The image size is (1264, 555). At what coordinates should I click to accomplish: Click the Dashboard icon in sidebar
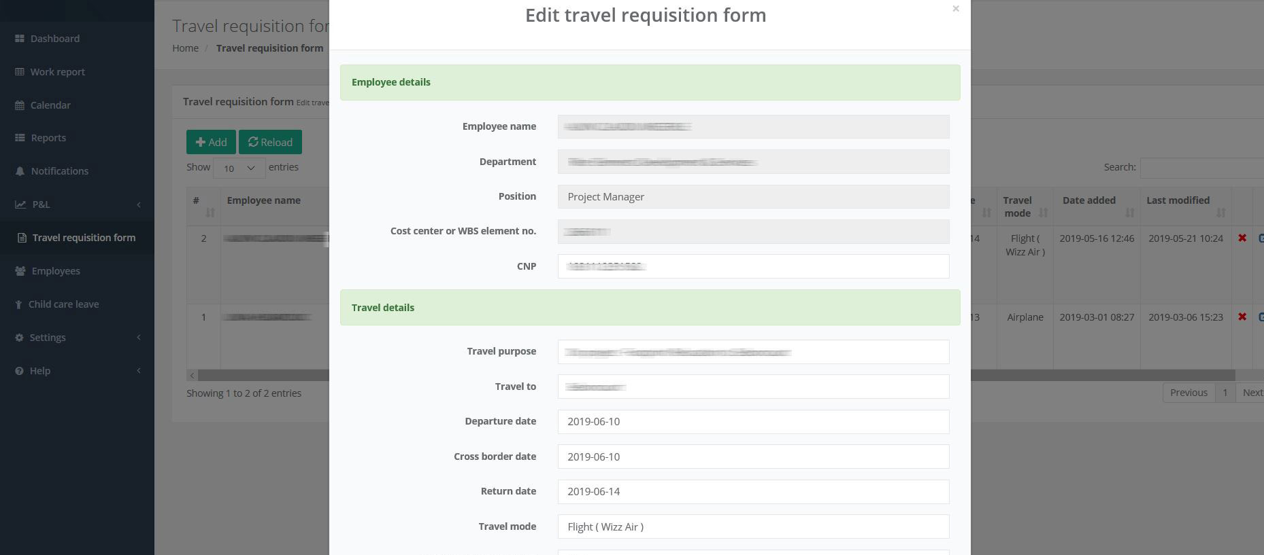pos(20,39)
